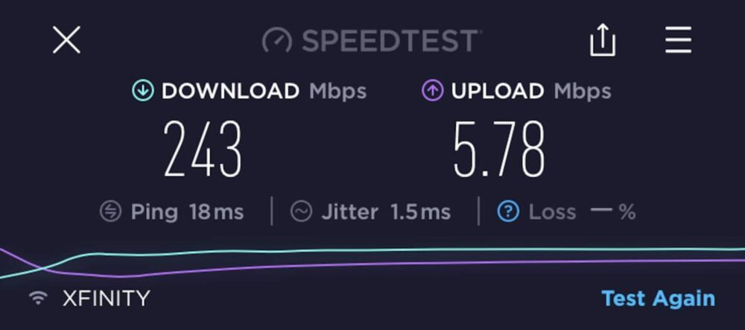Tap the Speedtest gauge logo icon
Screen dimensions: 745x330
[x=276, y=41]
